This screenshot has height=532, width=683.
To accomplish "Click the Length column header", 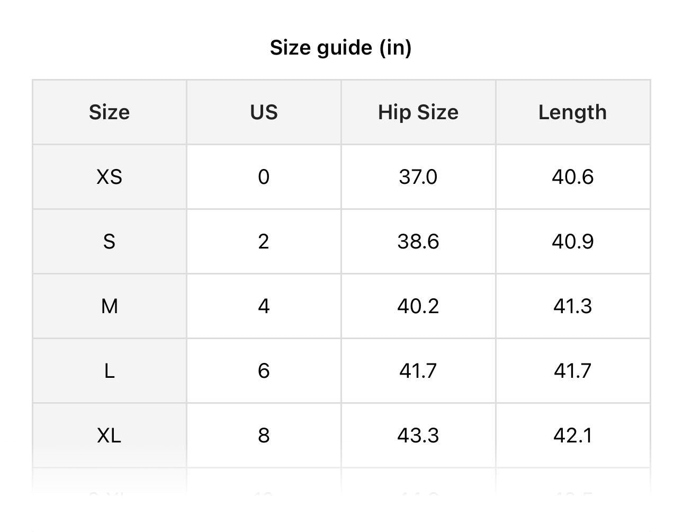I will pyautogui.click(x=572, y=112).
